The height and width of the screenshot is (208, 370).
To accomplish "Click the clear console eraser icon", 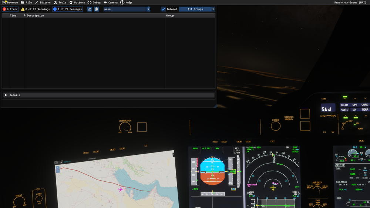I will (x=90, y=9).
